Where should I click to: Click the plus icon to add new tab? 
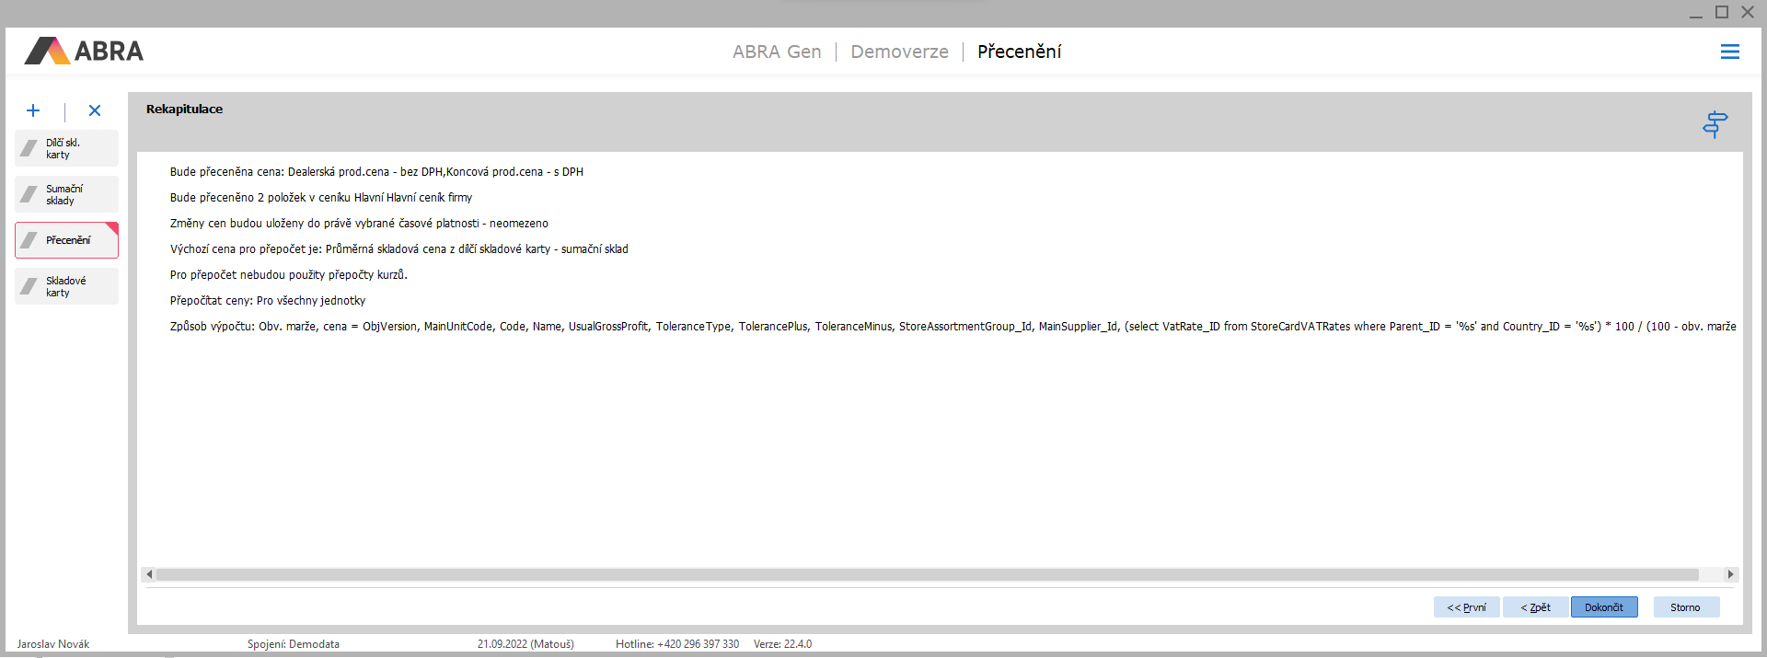(33, 110)
